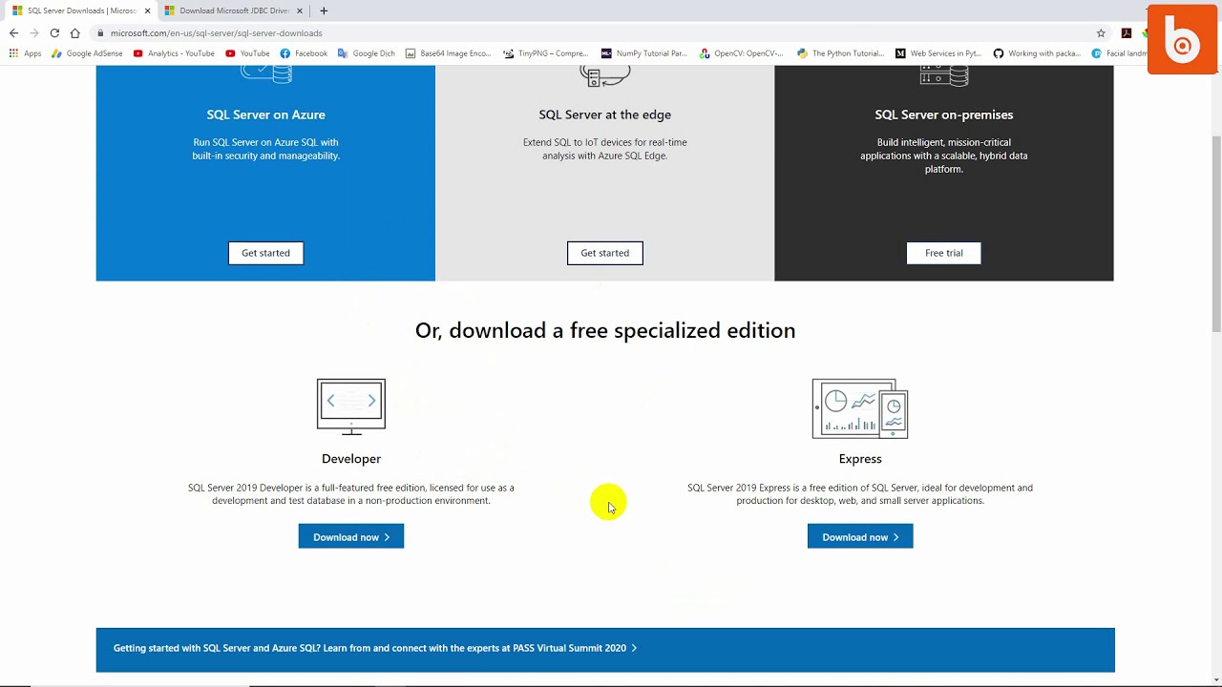Open the Facial landmarks bookmark
This screenshot has height=687, width=1222.
tap(1120, 53)
